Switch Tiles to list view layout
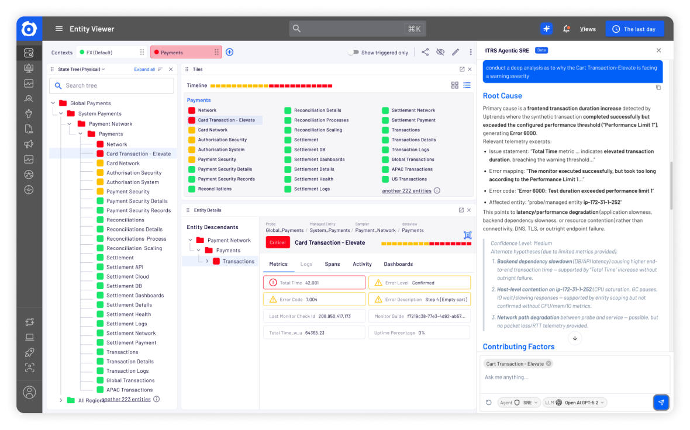690x430 pixels. point(467,85)
